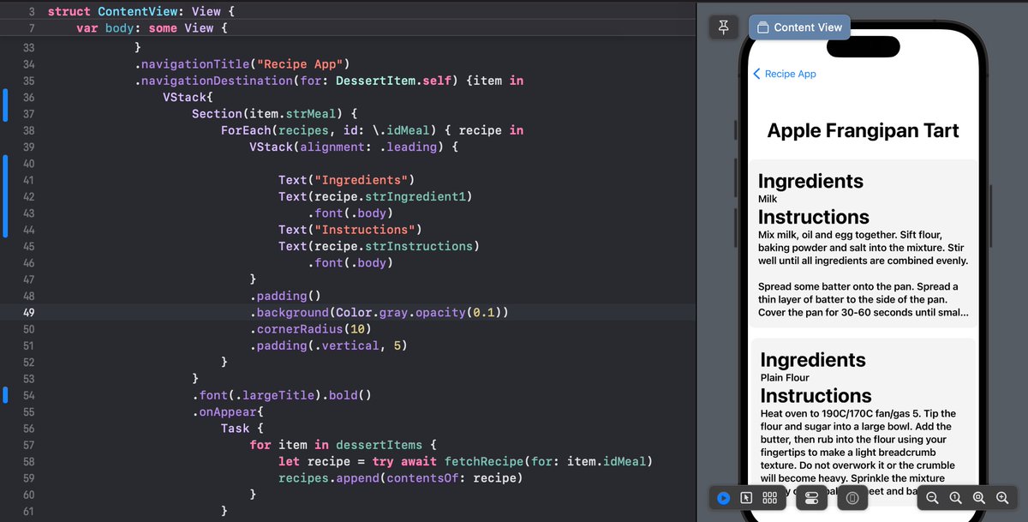This screenshot has width=1028, height=522.
Task: Click line number 57 in gutter
Action: click(28, 444)
